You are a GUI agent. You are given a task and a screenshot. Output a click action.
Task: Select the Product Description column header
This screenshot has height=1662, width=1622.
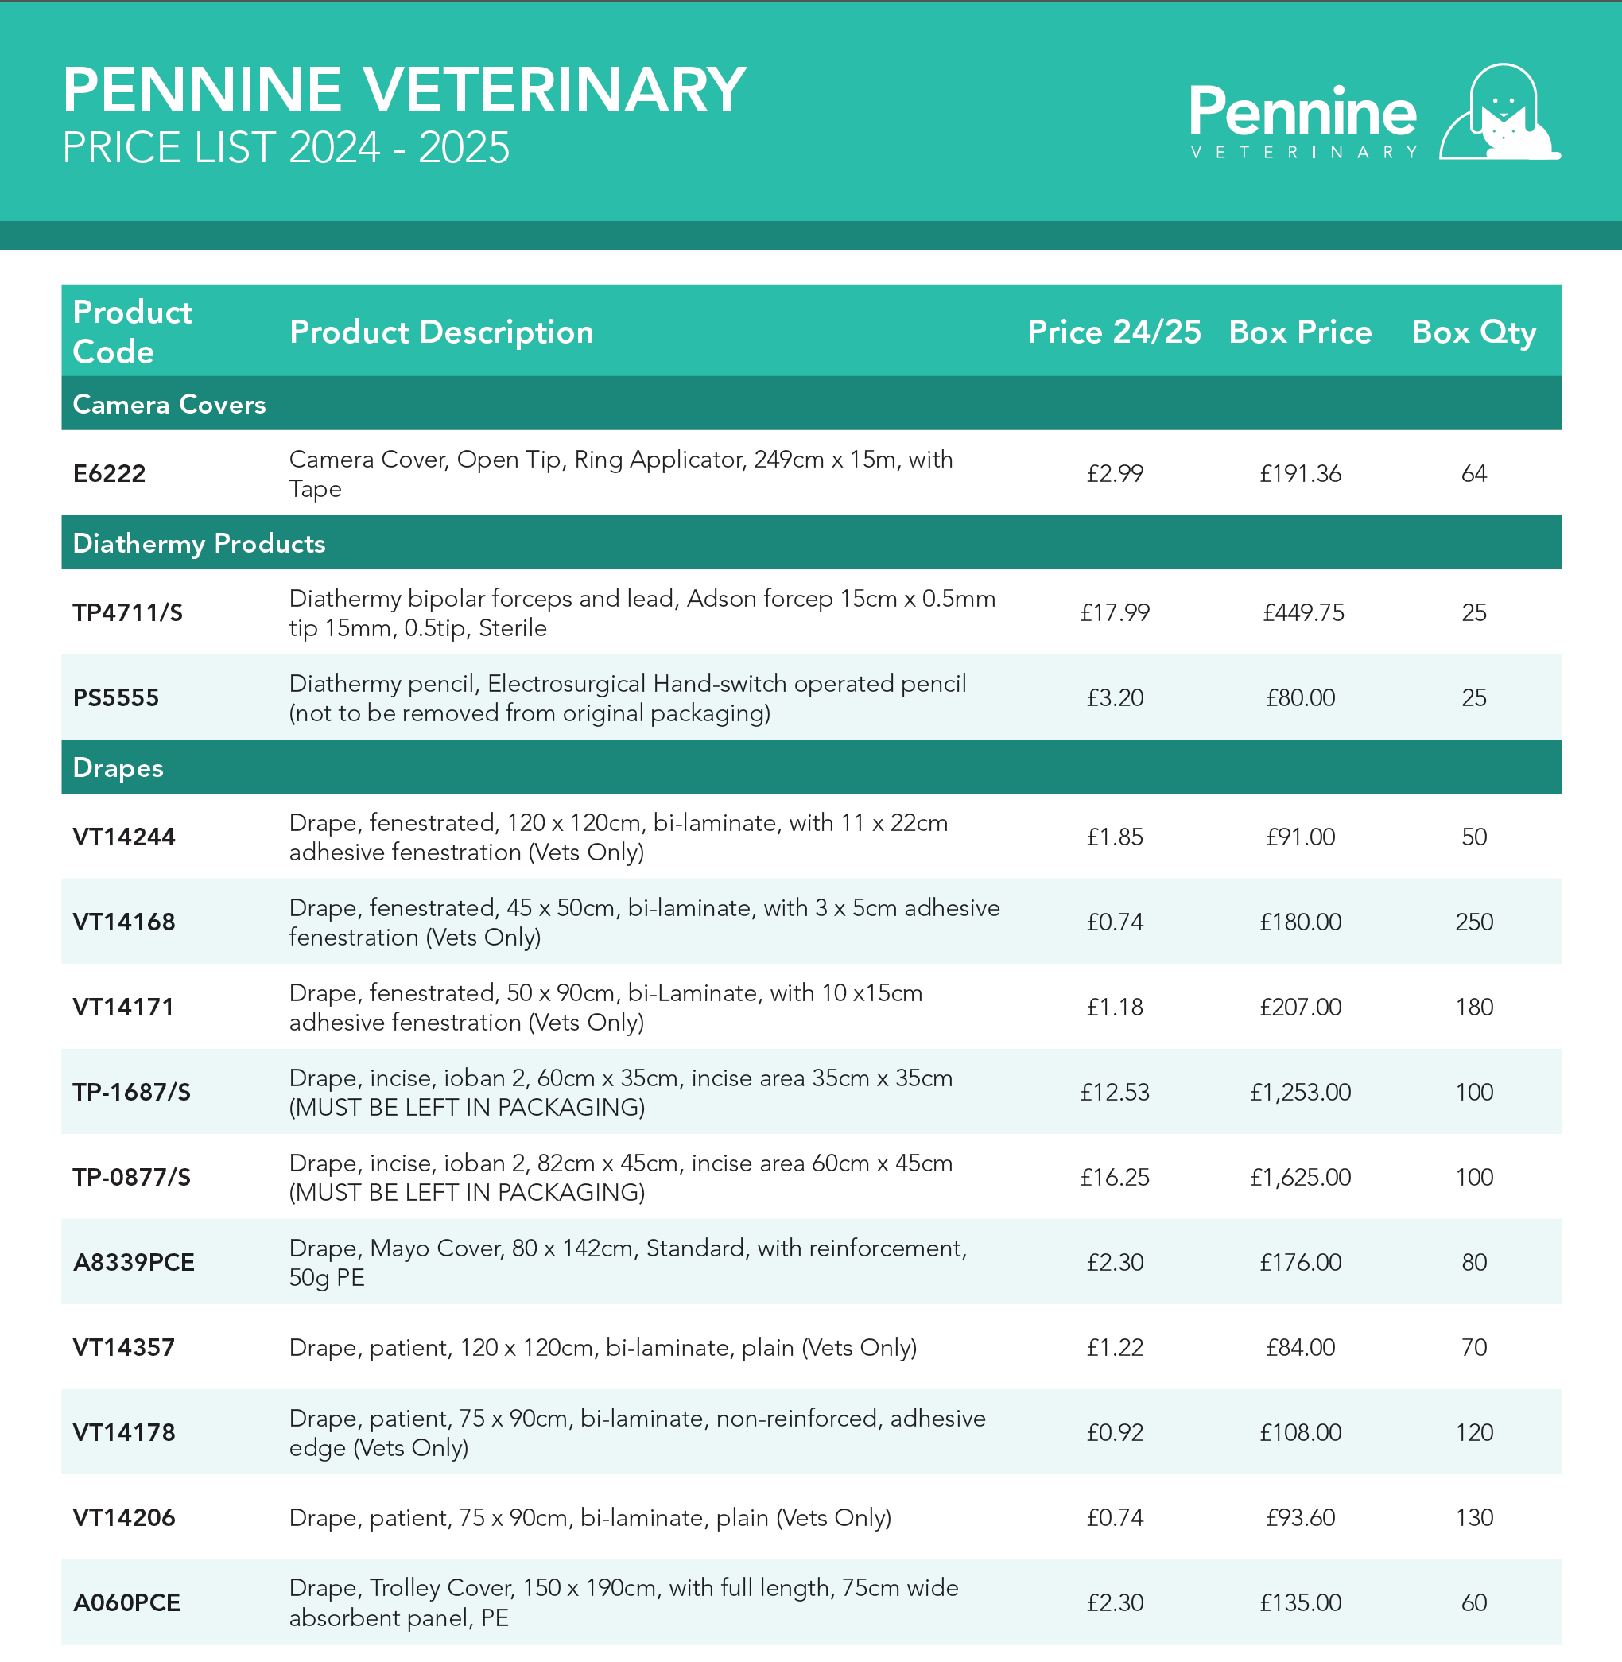pos(441,332)
